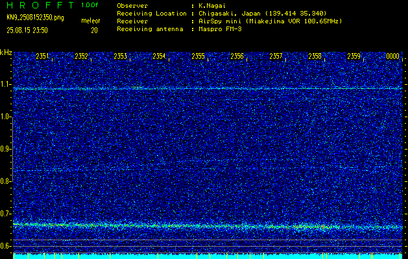Image resolution: width=408 pixels, height=259 pixels.
Task: Click the 2356 time marker
Action: (237, 56)
